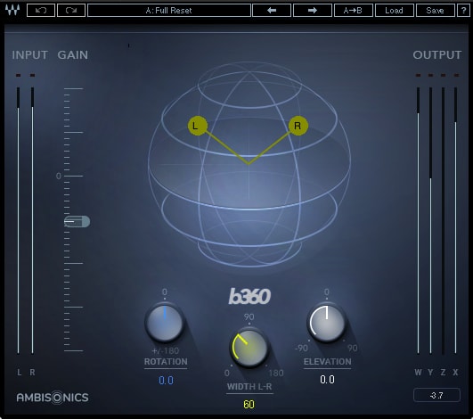Open the A: Full Reset preset menu

pyautogui.click(x=169, y=11)
